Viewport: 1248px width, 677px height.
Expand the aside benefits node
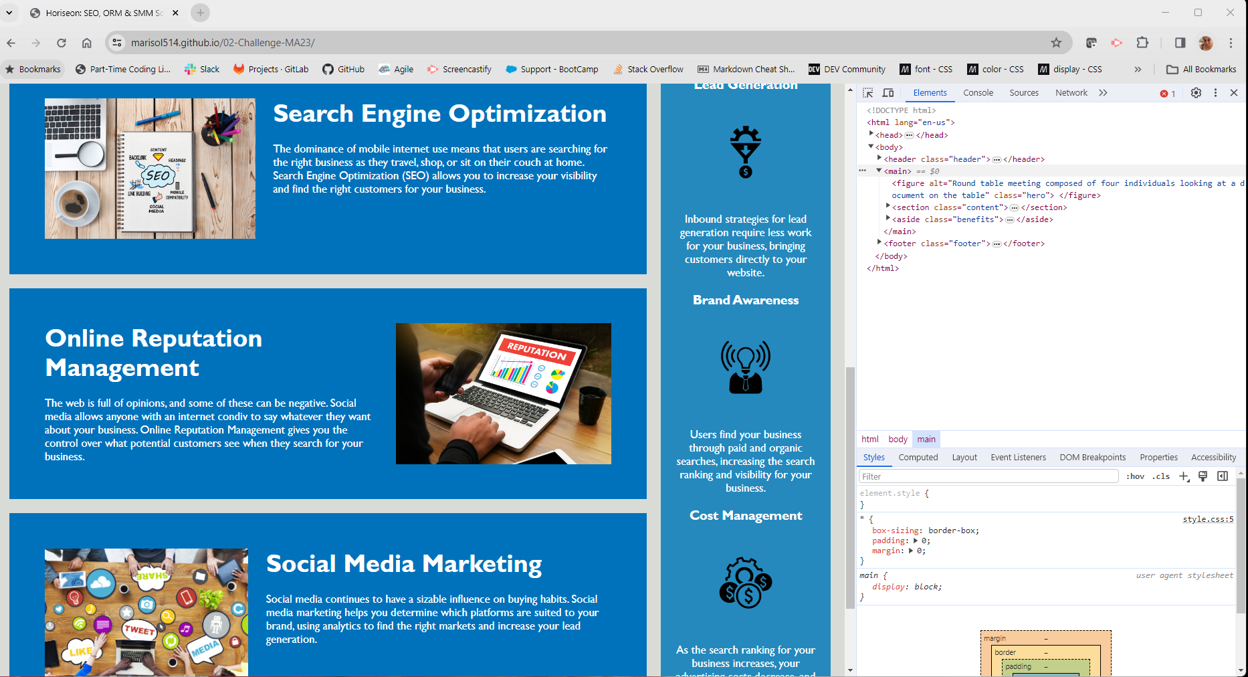pyautogui.click(x=888, y=219)
